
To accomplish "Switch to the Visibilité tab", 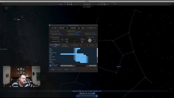I will (55, 45).
